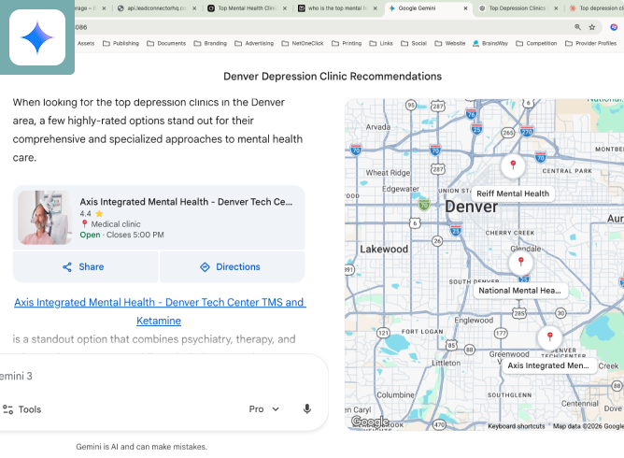
Task: Click the Share button on clinic card
Action: click(x=83, y=266)
